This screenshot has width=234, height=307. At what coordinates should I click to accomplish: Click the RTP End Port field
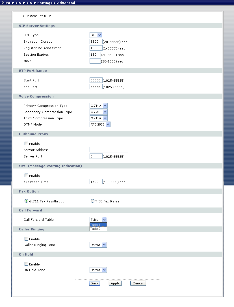click(96, 87)
